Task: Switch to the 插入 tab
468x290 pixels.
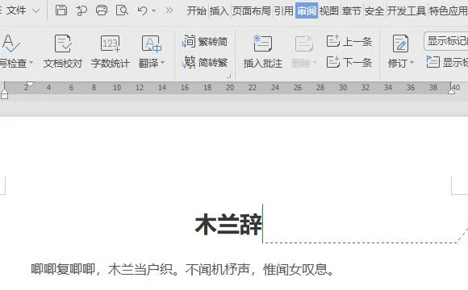Action: pos(219,11)
